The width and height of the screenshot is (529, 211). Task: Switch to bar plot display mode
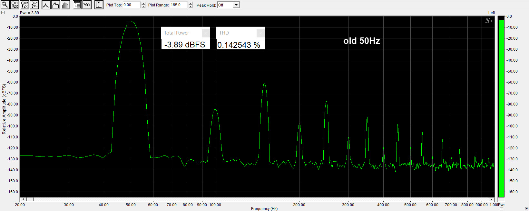pyautogui.click(x=65, y=5)
